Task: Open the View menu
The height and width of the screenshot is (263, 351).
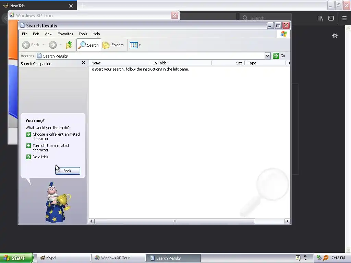Action: click(x=48, y=34)
